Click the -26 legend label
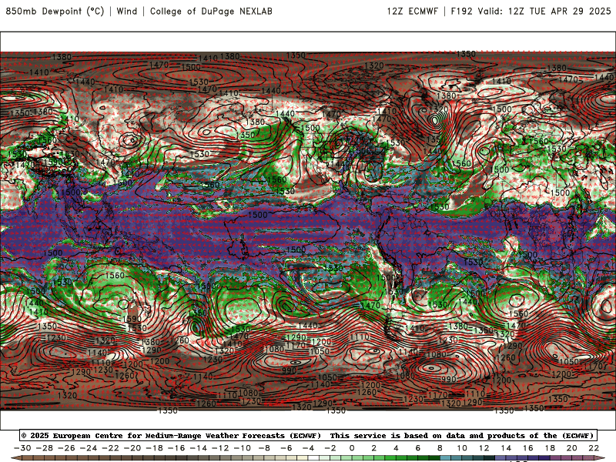Screen dimensions: 616x462 66,448
